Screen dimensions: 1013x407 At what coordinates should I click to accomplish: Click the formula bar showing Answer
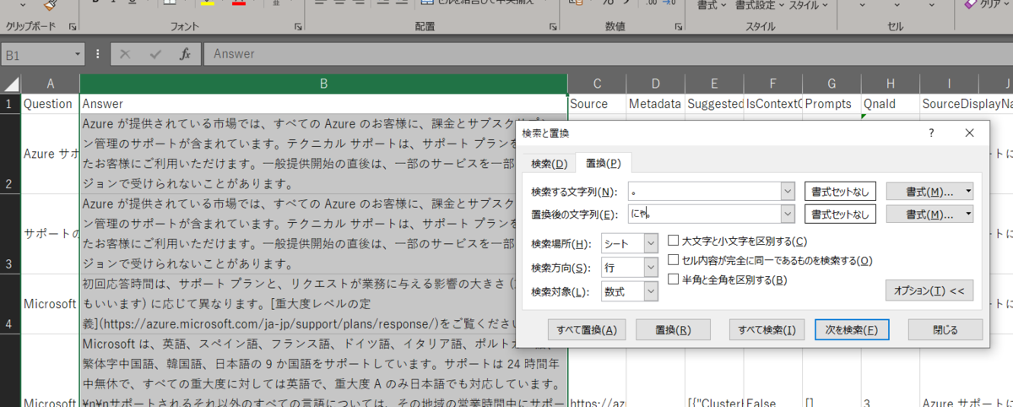(606, 54)
